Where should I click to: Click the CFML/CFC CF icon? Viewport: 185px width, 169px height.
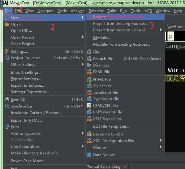[x=89, y=105]
